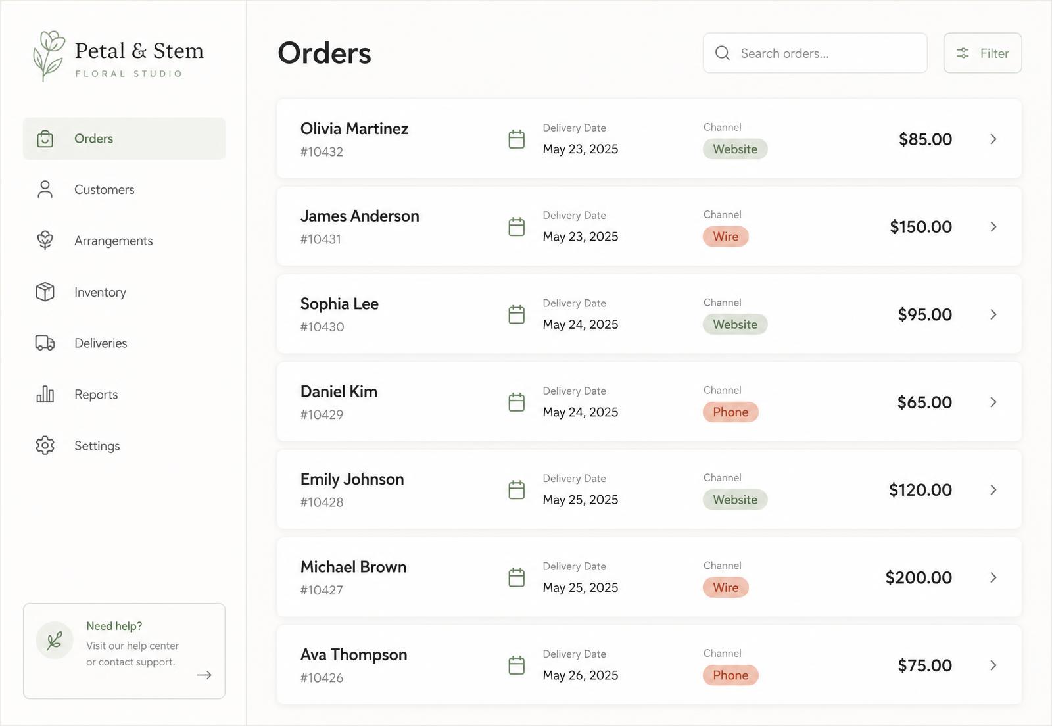Click the calendar icon in James Anderson's row
The image size is (1052, 726).
point(517,227)
